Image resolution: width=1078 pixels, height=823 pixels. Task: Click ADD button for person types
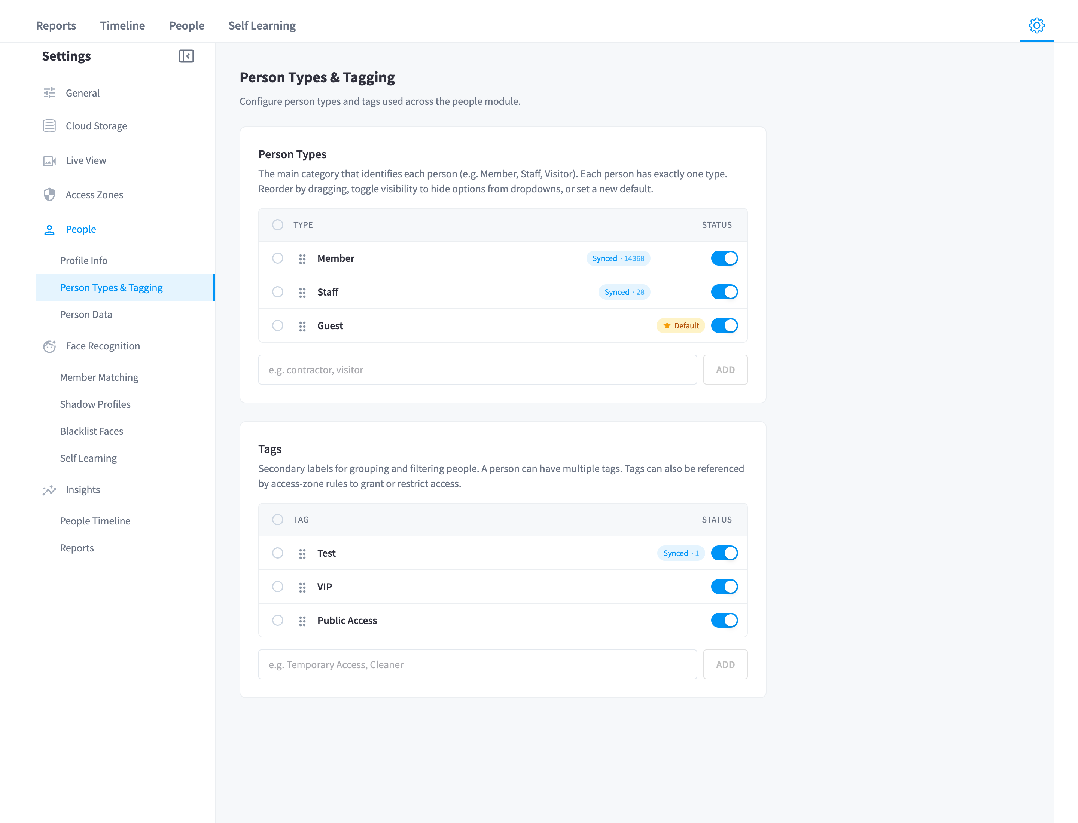coord(725,370)
